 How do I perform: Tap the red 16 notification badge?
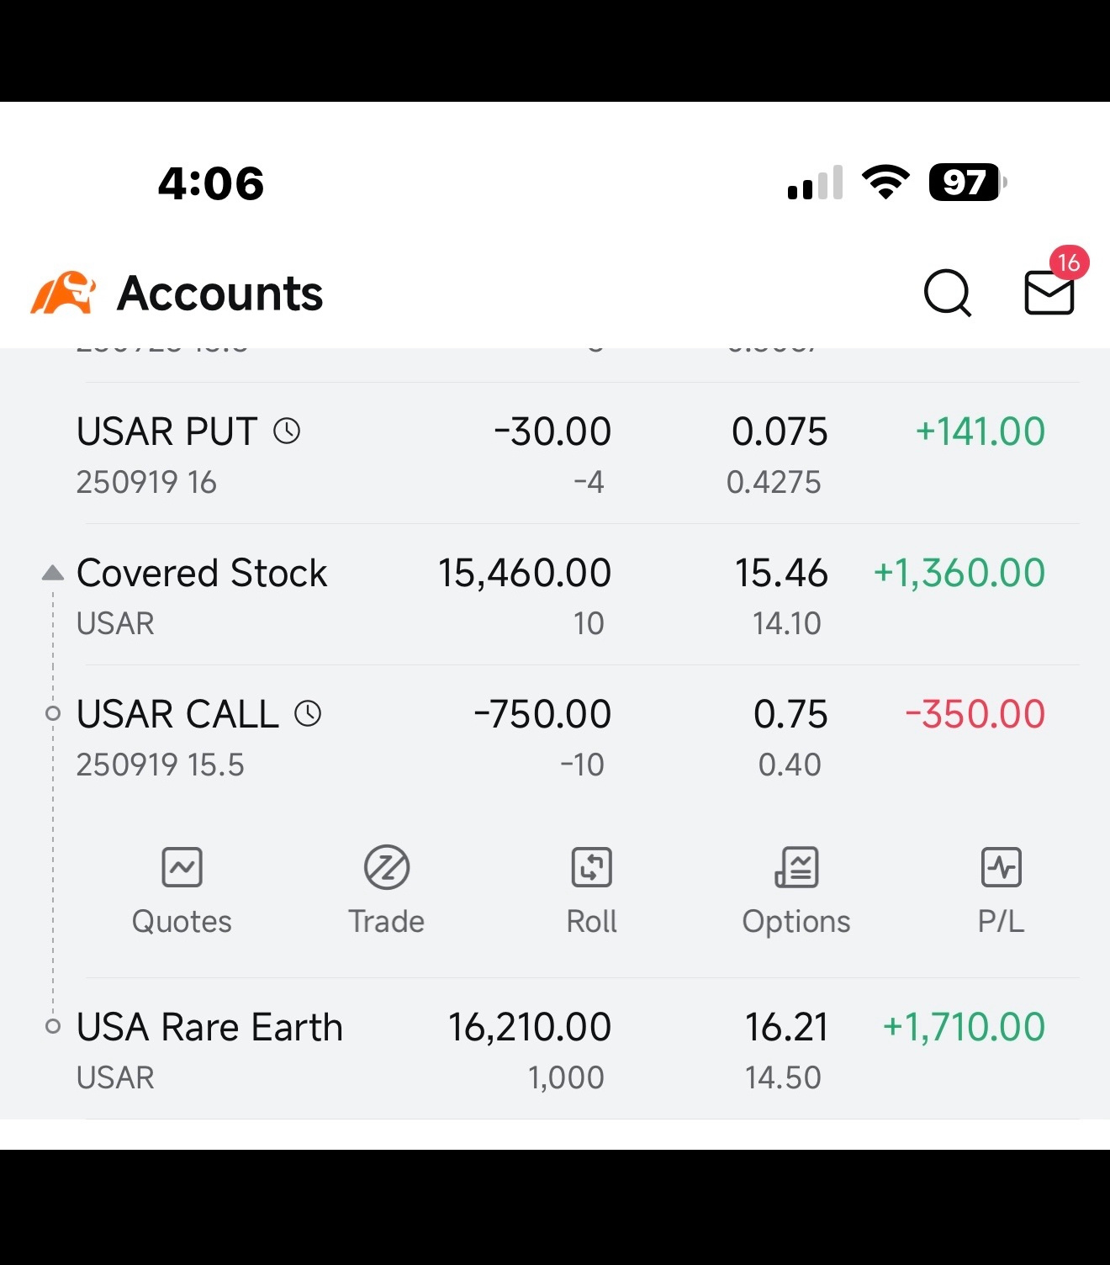pyautogui.click(x=1069, y=263)
